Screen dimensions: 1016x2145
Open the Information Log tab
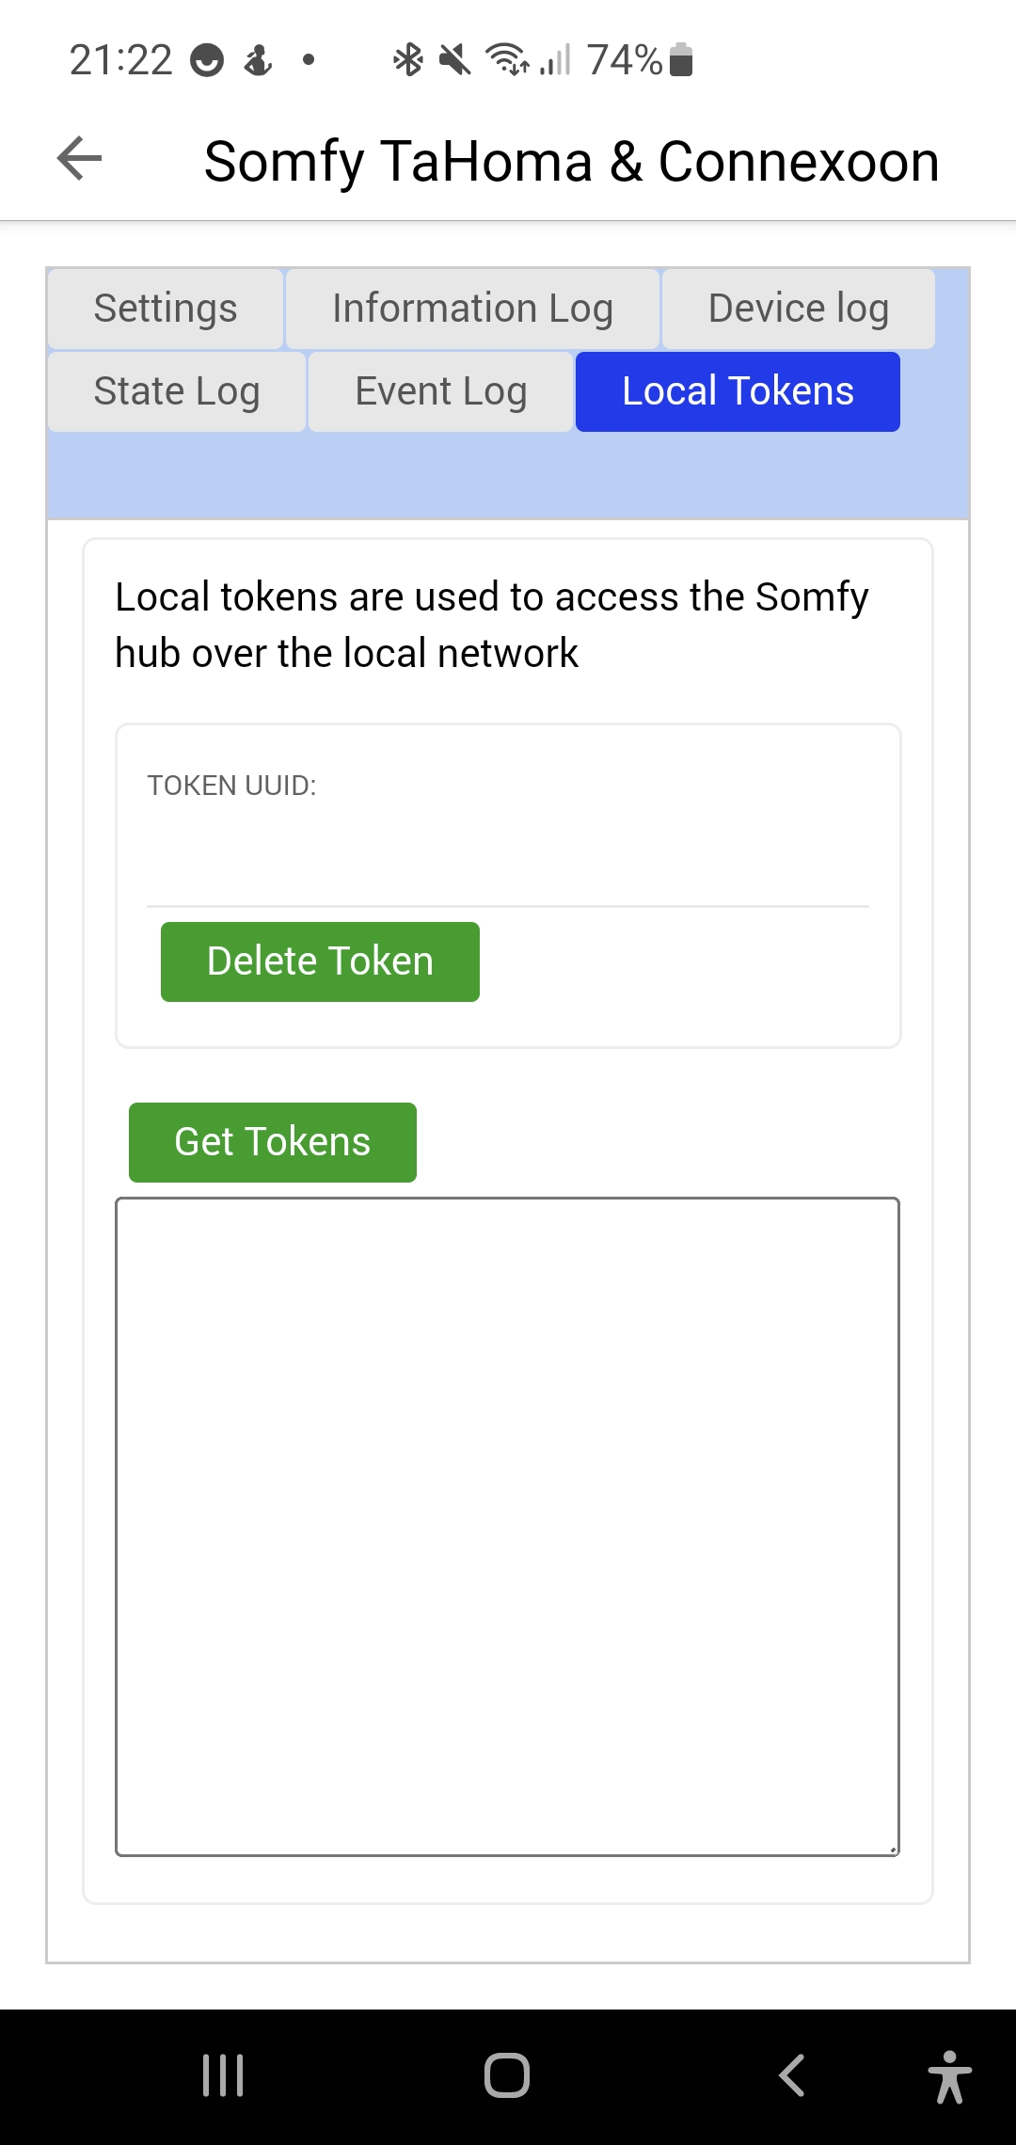472,309
